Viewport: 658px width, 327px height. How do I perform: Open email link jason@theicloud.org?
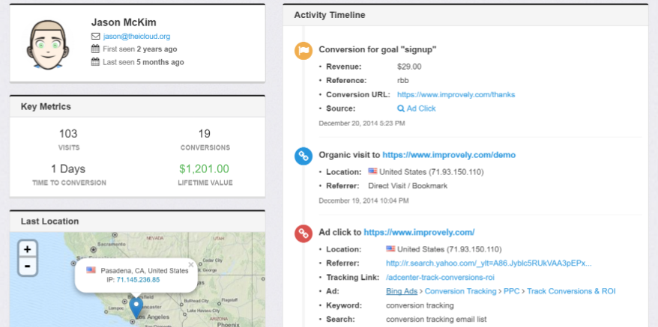click(136, 37)
